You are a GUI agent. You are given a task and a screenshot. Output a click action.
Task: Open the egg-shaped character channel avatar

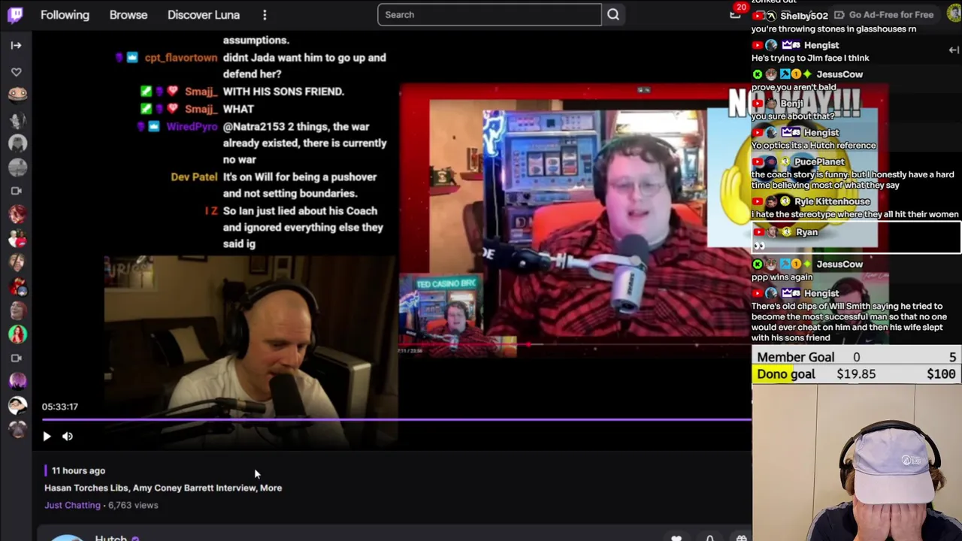(17, 94)
